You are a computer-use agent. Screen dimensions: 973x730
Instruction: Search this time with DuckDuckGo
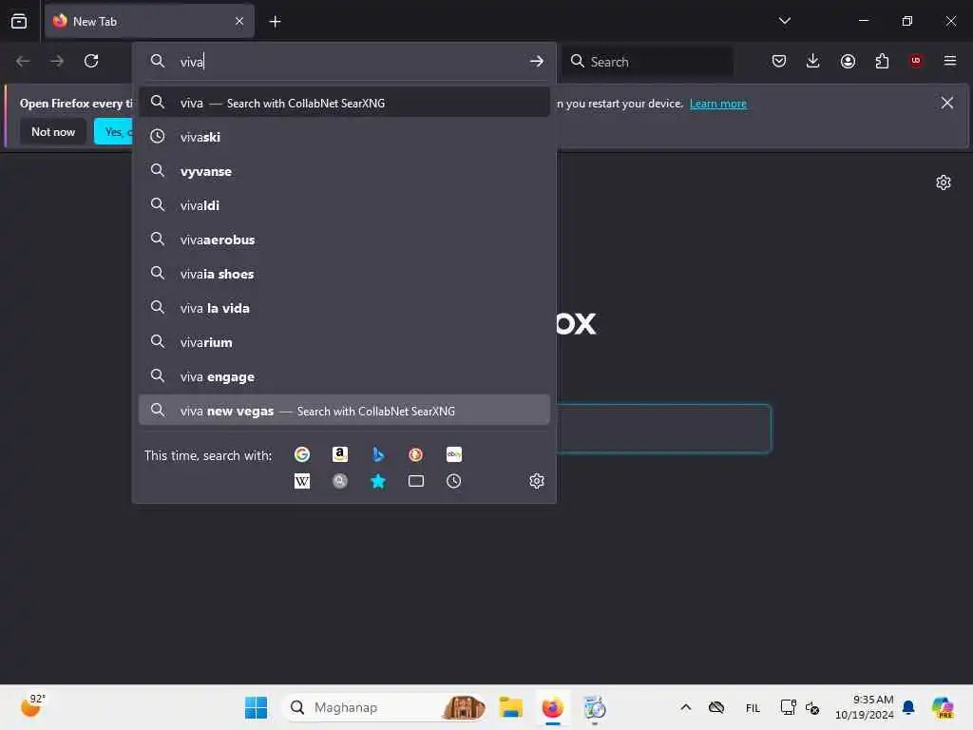click(416, 454)
